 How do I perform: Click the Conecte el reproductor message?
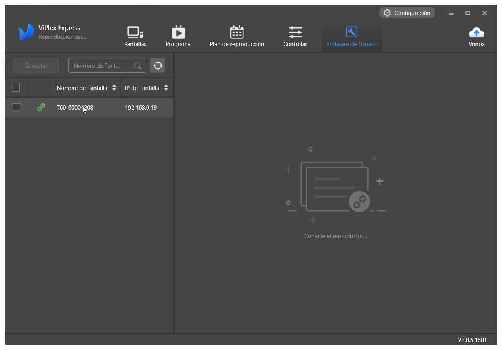(335, 236)
